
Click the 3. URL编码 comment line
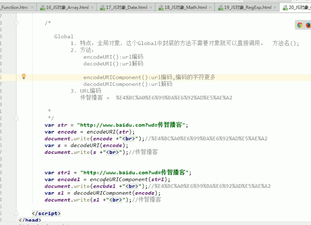[86, 91]
